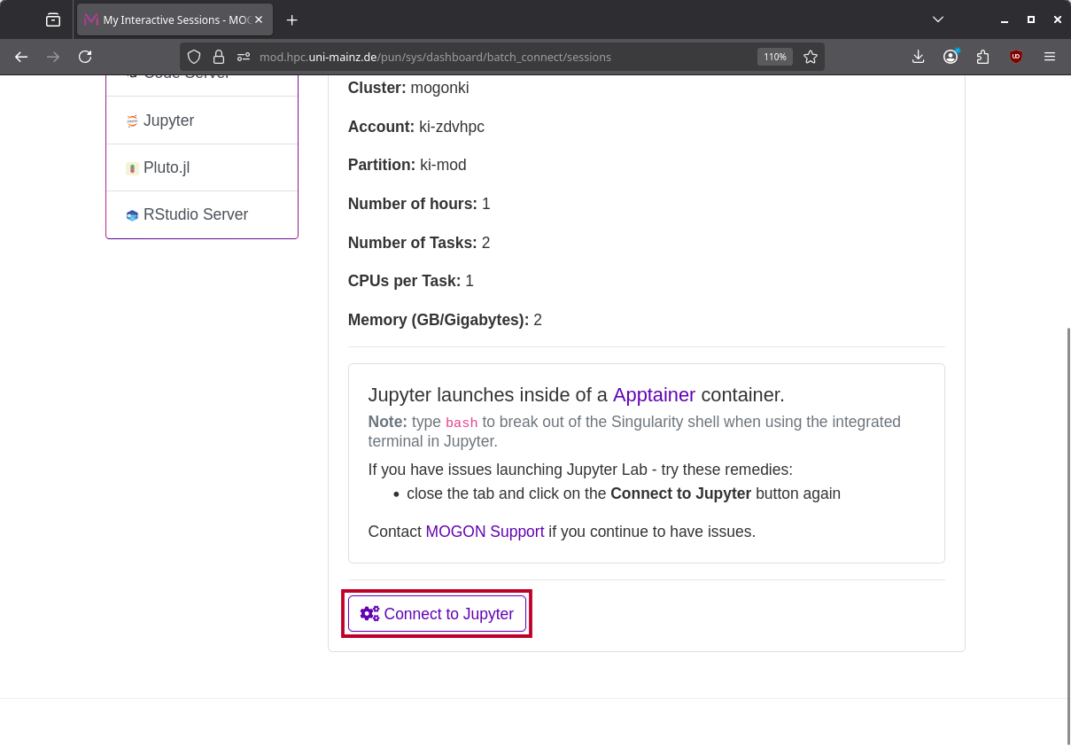Click the page vertical scrollbar

coord(1067,536)
